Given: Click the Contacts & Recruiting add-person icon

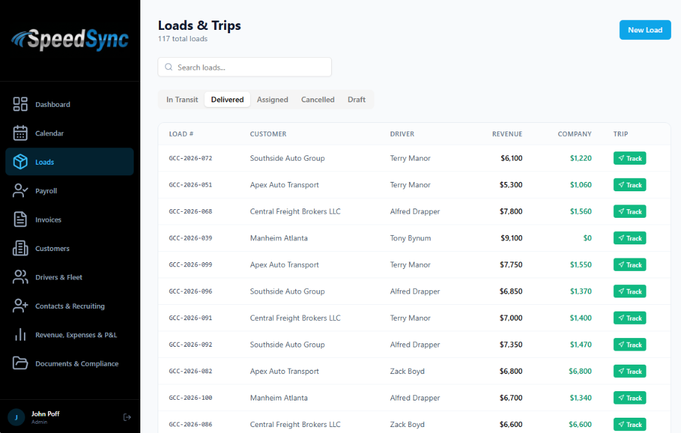Looking at the screenshot, I should (20, 306).
